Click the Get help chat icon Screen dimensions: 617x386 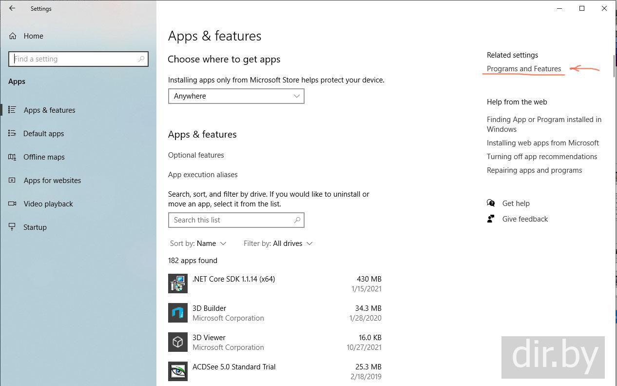point(491,203)
